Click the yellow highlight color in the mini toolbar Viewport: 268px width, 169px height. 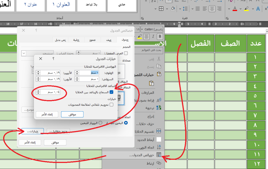point(140,36)
